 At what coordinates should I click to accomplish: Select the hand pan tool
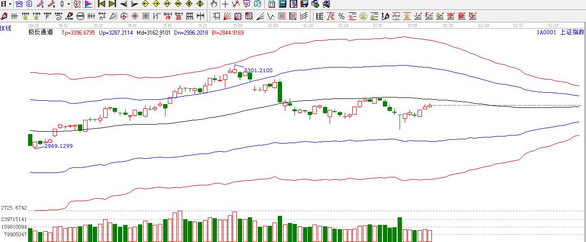pos(214,4)
